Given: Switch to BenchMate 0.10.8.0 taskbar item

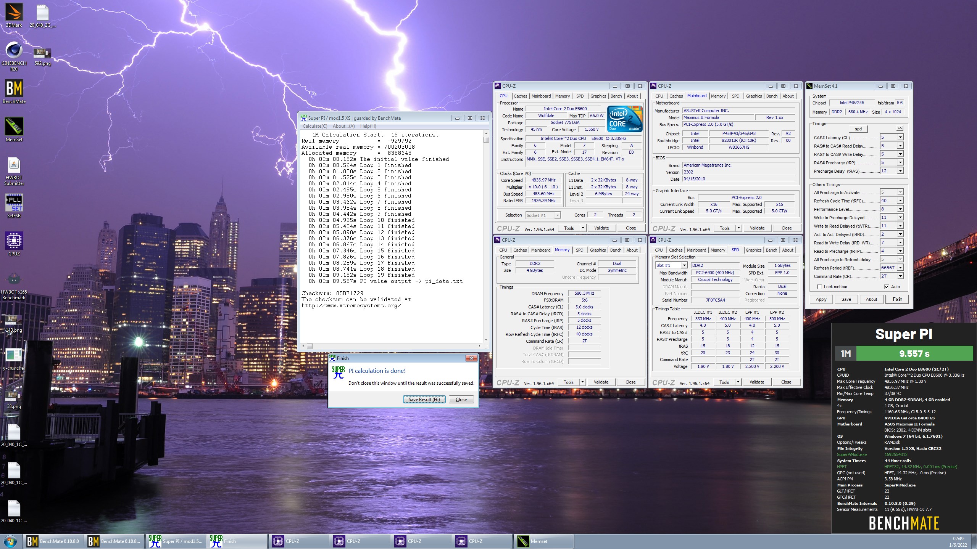Looking at the screenshot, I should click(53, 541).
